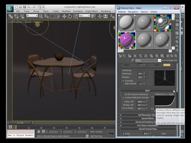Toggle Window/Crossing selection mode

point(58,16)
